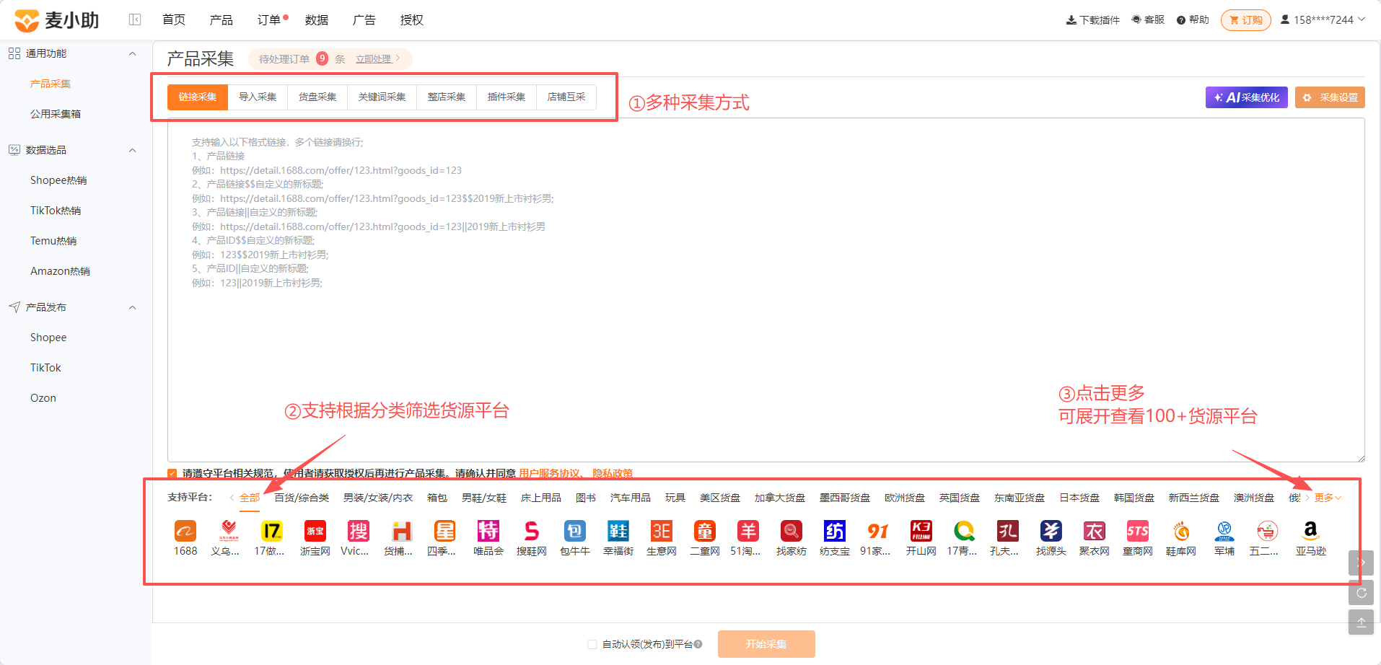
Task: Open the 隐私政策 link
Action: click(x=613, y=473)
